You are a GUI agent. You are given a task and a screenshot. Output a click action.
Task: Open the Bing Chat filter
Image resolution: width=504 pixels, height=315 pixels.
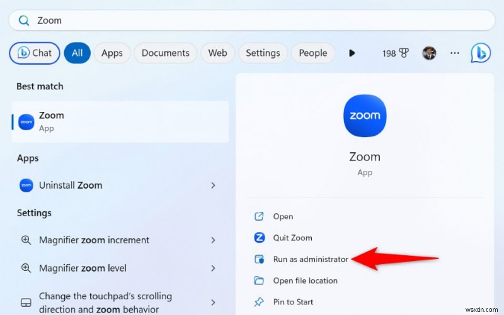pyautogui.click(x=35, y=53)
